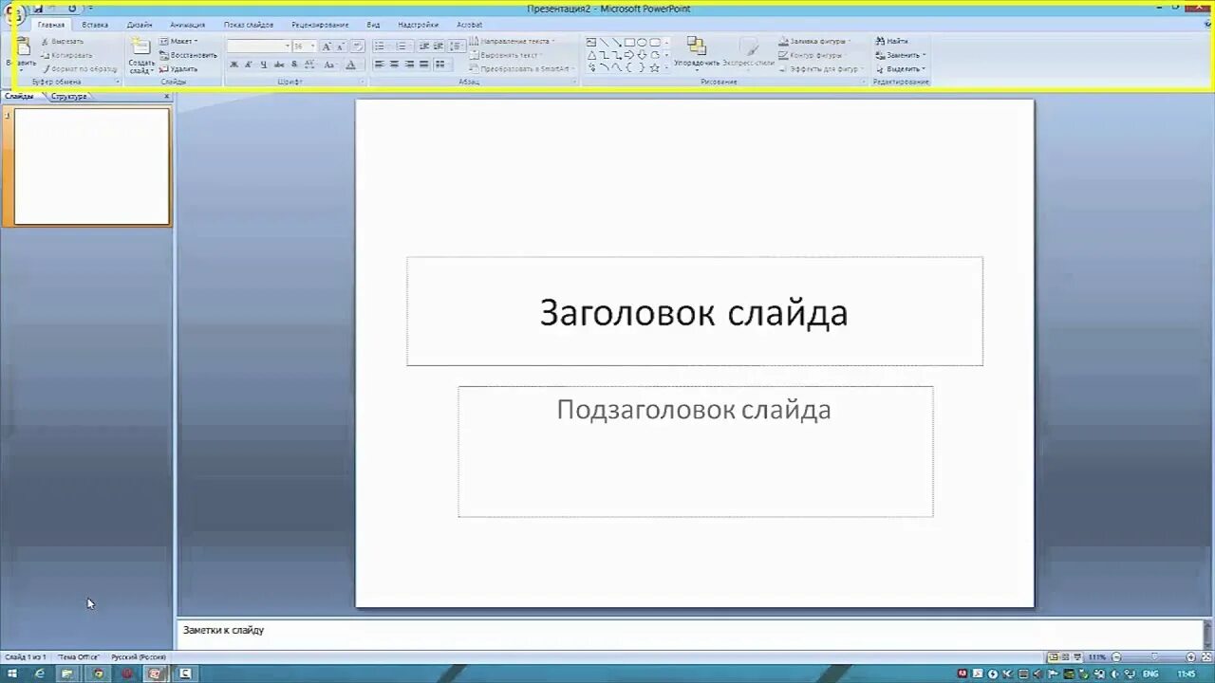Click Copy (Копировать) in the clipboard group
Screen dimensions: 1215x683
[x=66, y=55]
